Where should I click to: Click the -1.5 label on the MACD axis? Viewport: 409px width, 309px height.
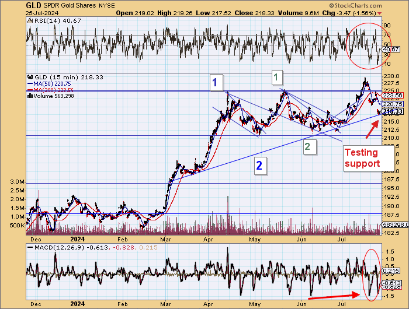click(390, 296)
